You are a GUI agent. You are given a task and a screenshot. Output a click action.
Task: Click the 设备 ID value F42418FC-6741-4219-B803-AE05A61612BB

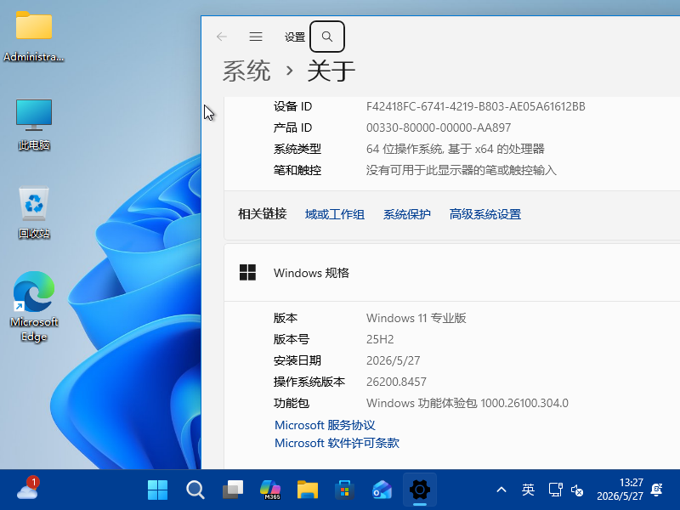(x=476, y=106)
